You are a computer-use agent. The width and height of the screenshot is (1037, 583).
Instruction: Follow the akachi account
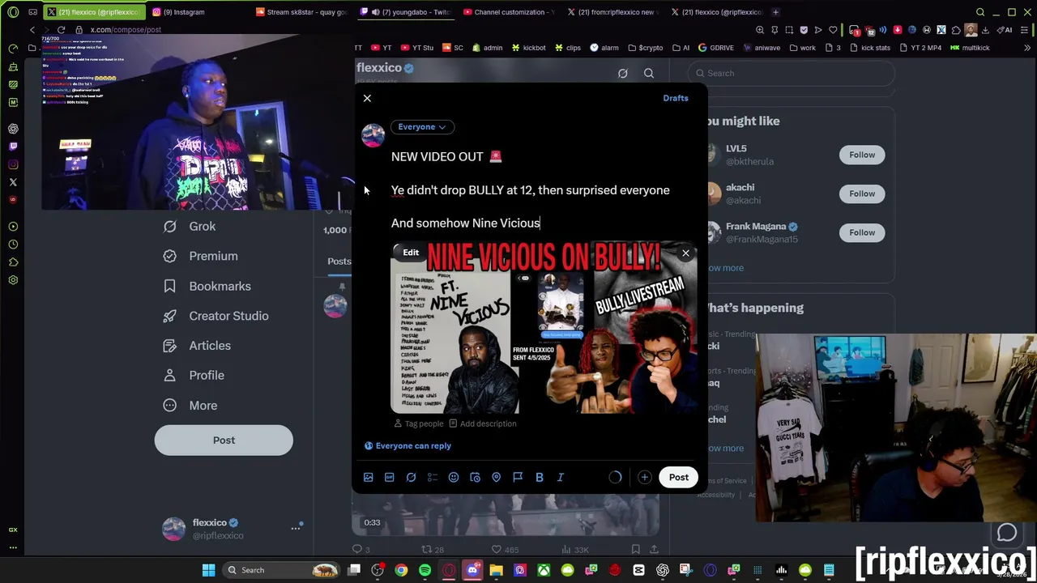tap(862, 194)
